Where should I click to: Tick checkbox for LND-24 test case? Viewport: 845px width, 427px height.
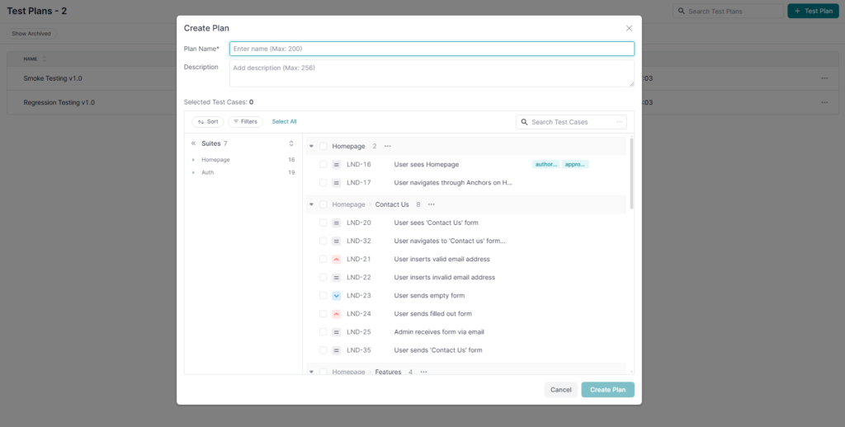323,314
